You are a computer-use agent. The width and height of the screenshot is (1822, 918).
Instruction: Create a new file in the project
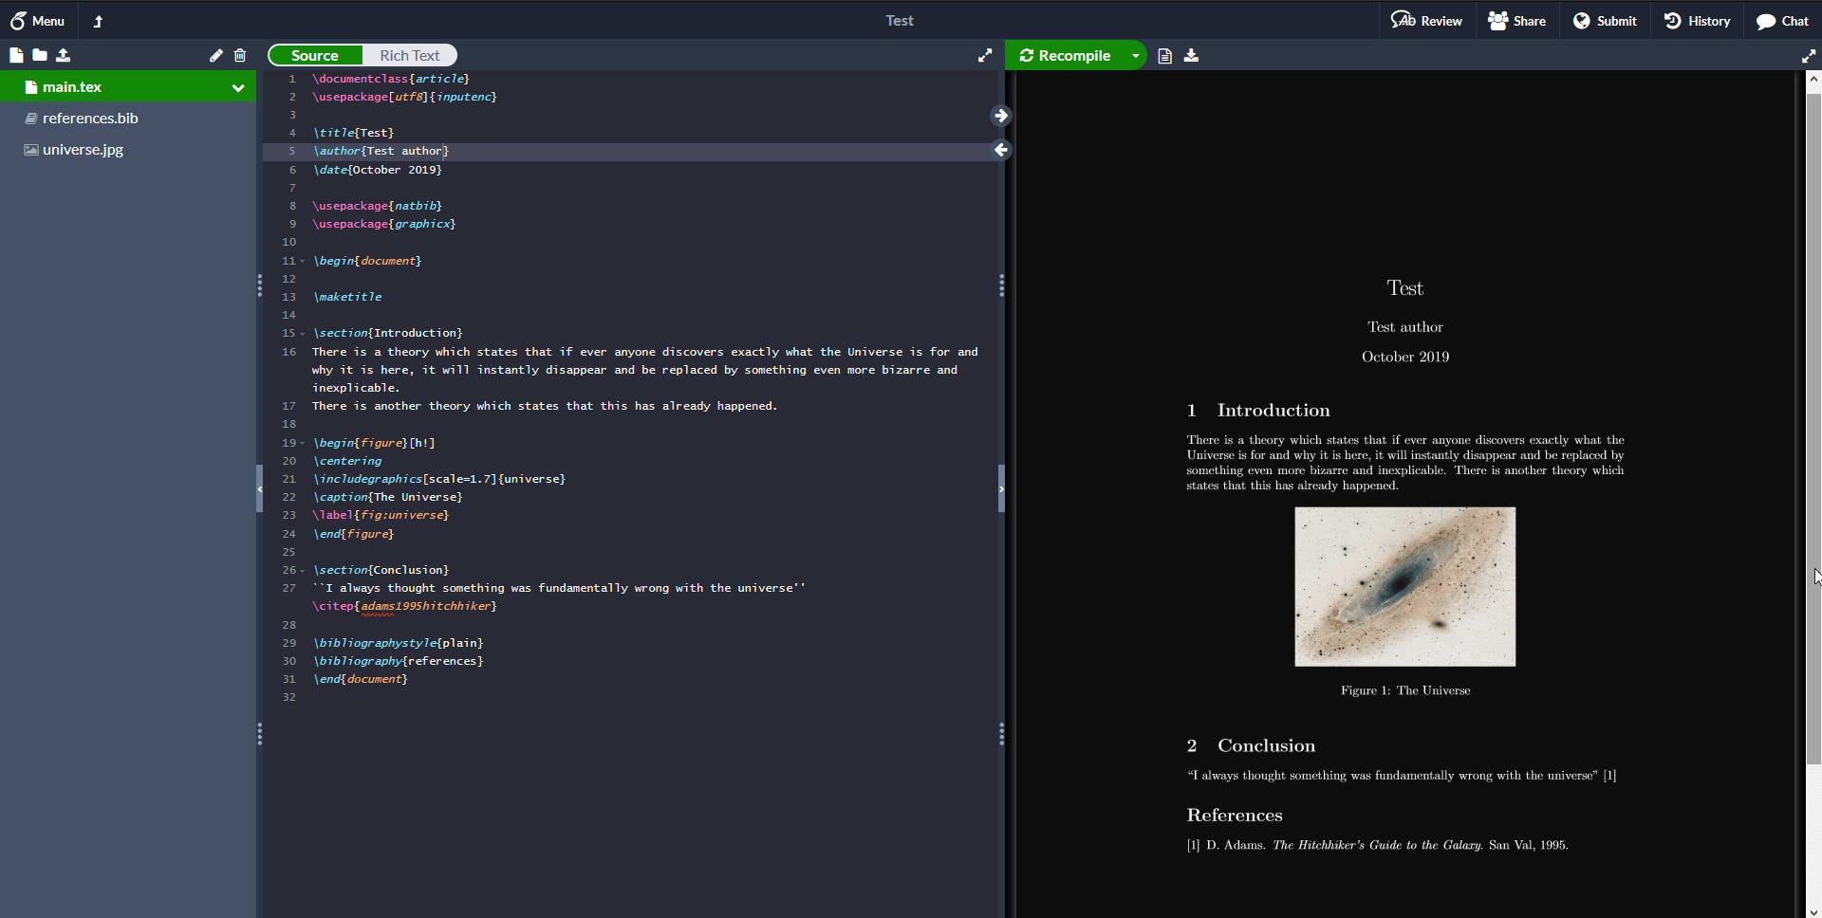click(15, 55)
